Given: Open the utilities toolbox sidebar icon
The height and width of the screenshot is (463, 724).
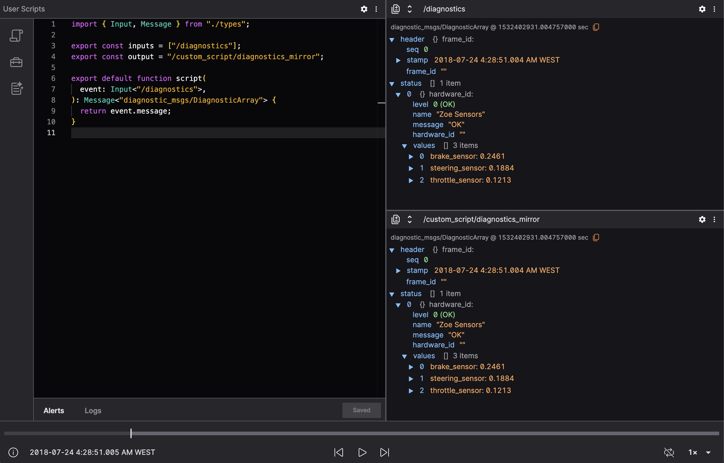Looking at the screenshot, I should click(16, 62).
